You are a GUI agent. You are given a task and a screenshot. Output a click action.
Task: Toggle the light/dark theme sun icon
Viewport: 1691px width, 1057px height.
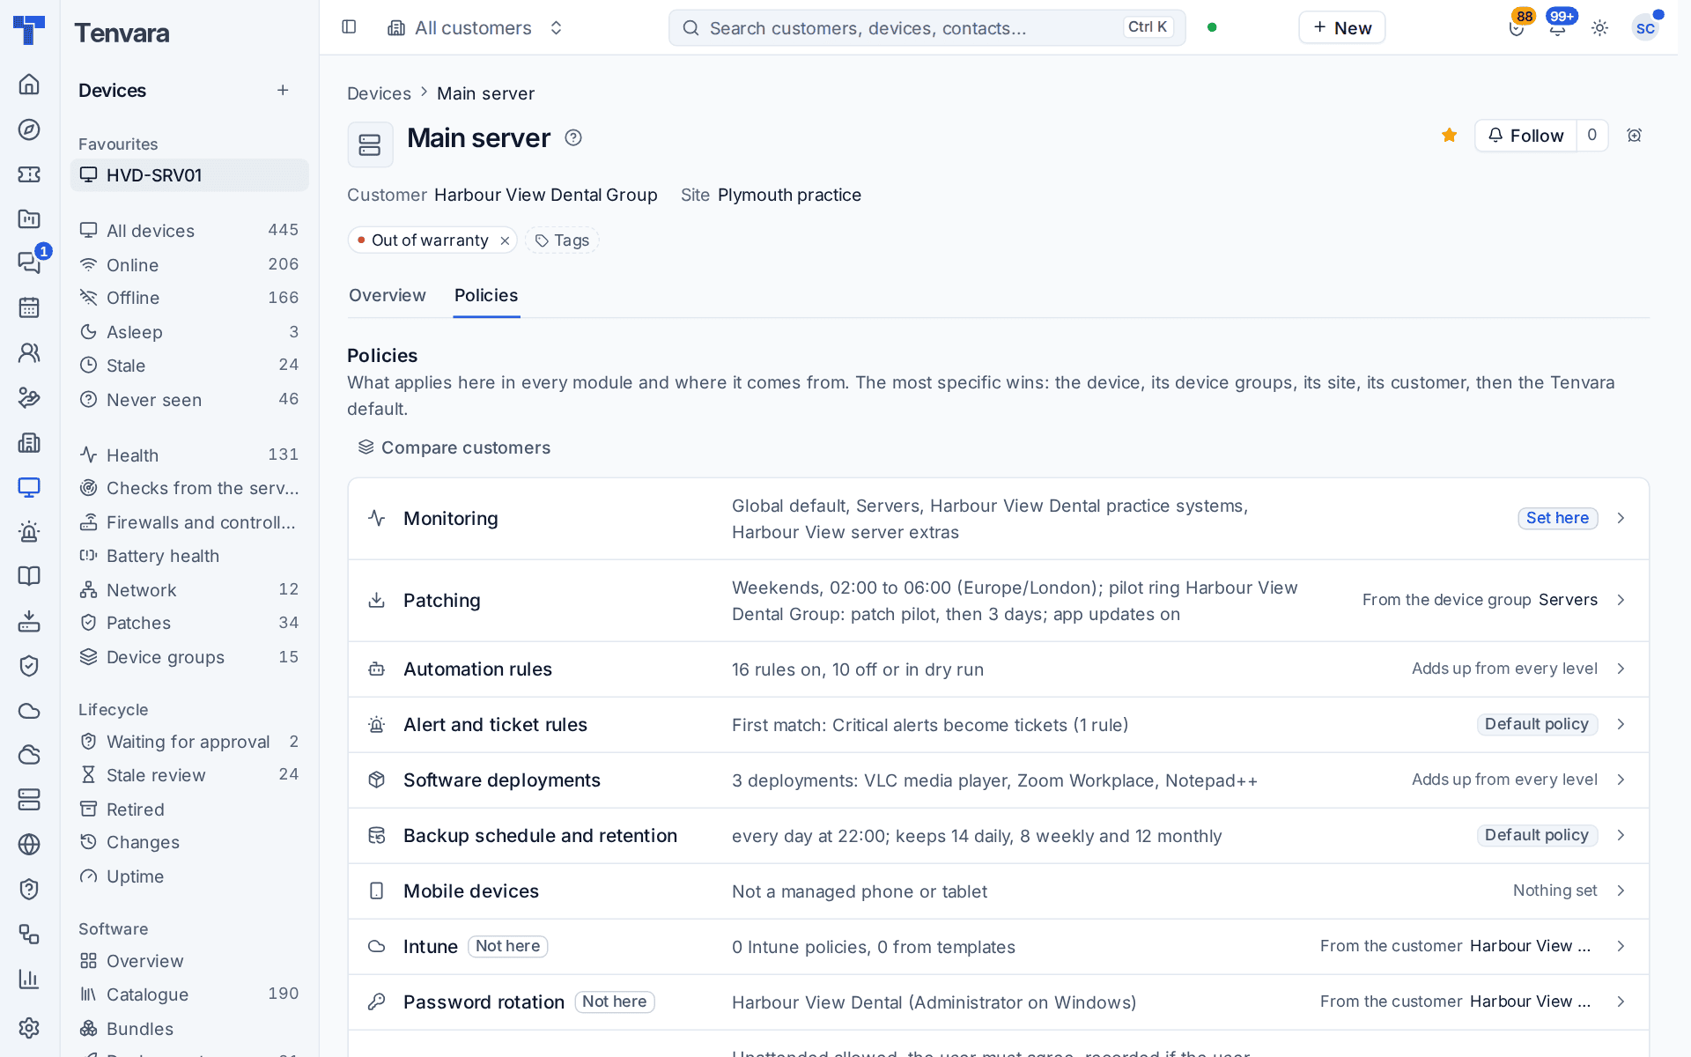tap(1600, 27)
